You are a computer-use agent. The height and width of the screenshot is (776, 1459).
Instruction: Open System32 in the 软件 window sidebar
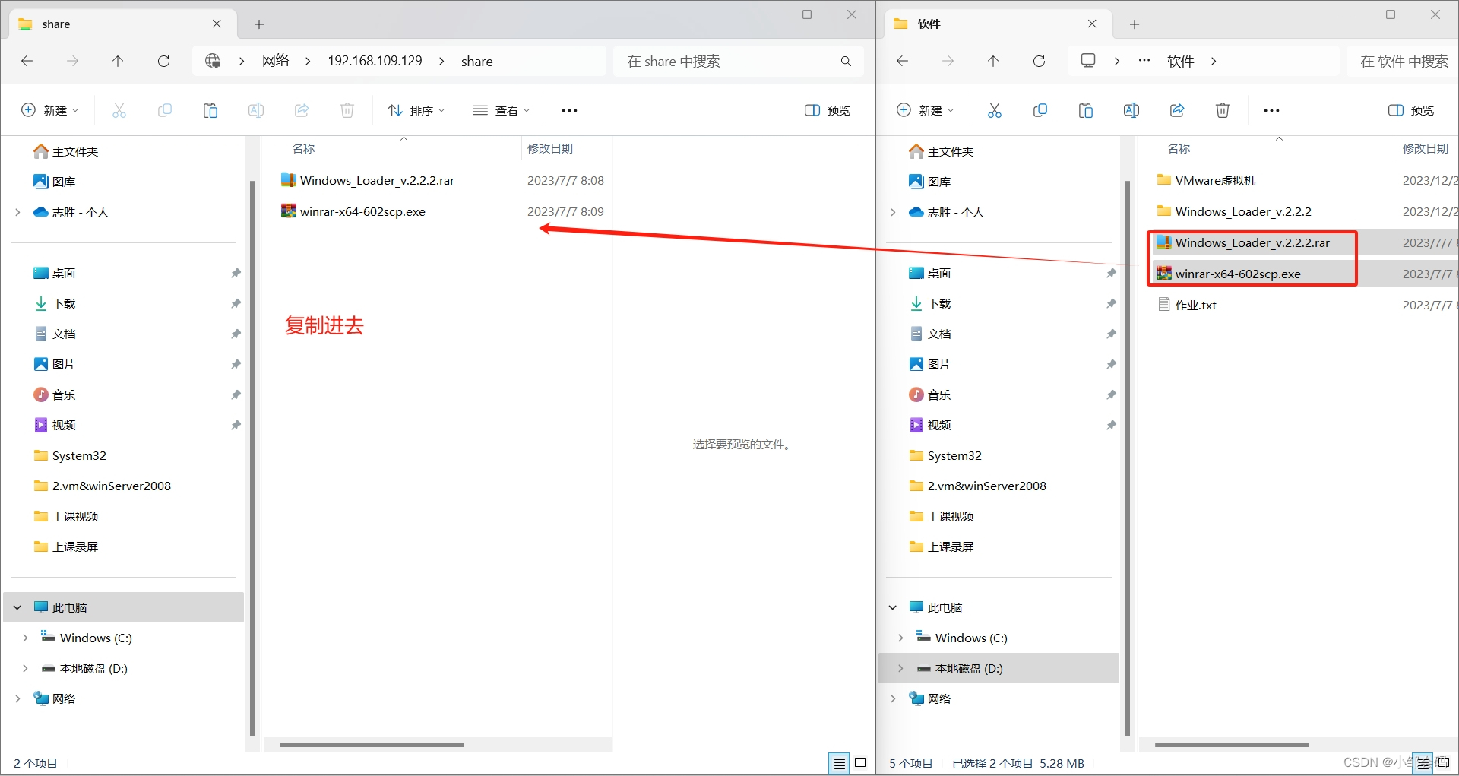(x=954, y=455)
